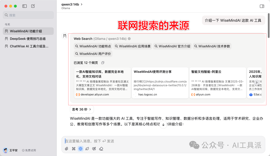Open the qwen3:14b model selector
Image resolution: width=270 pixels, height=156 pixels.
click(x=72, y=4)
